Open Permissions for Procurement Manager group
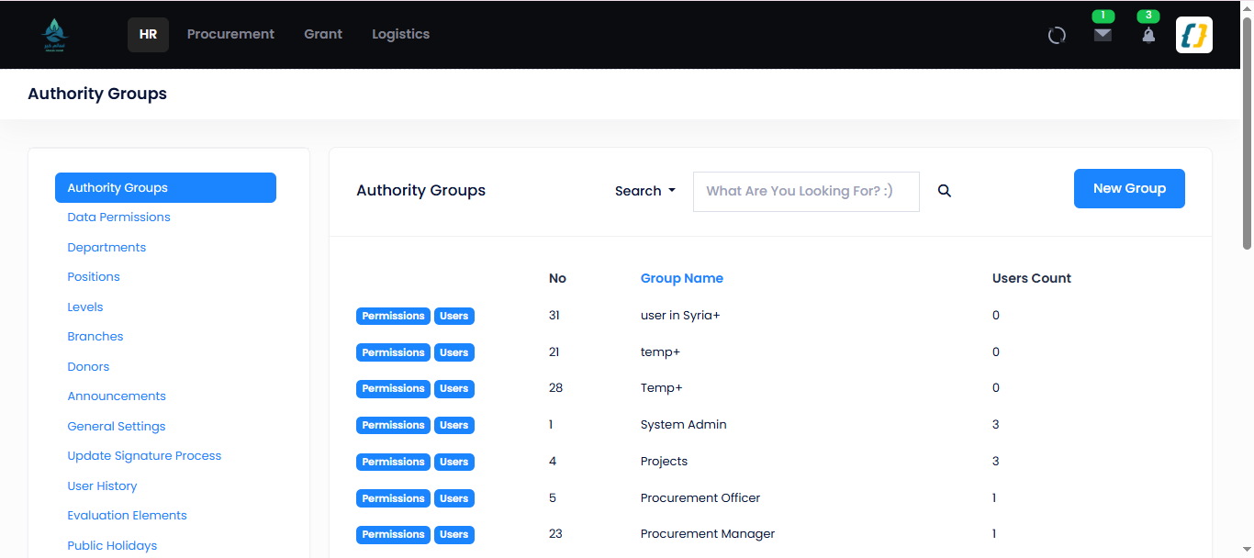Screen dimensions: 1254x558 tap(393, 534)
